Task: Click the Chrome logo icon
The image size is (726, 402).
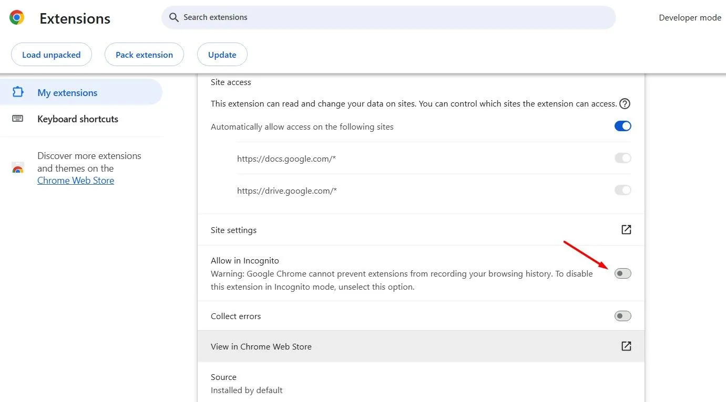Action: pos(16,17)
